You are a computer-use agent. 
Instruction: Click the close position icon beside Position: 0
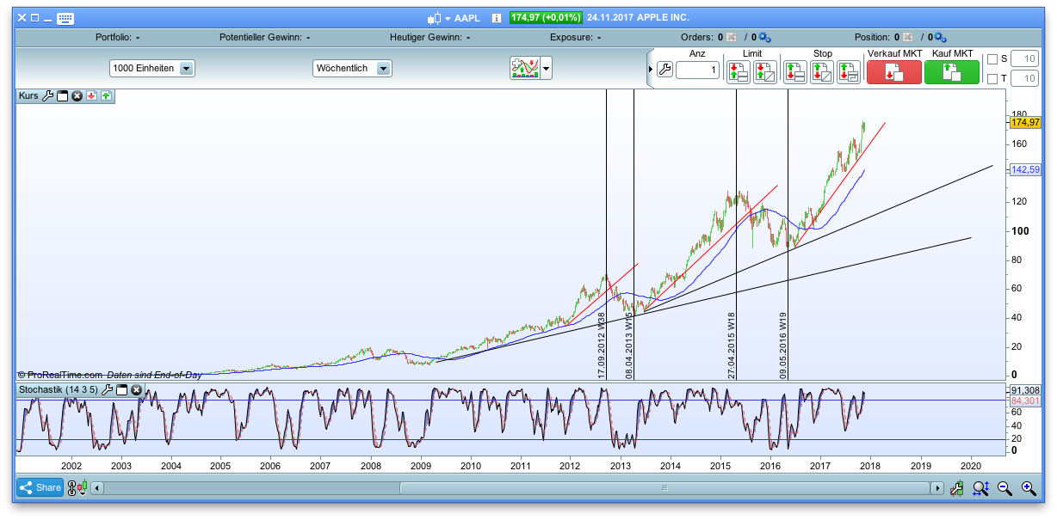click(908, 38)
